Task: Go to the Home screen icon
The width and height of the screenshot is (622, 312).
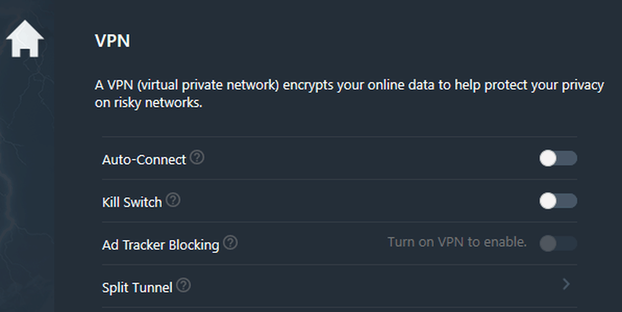Action: (25, 40)
